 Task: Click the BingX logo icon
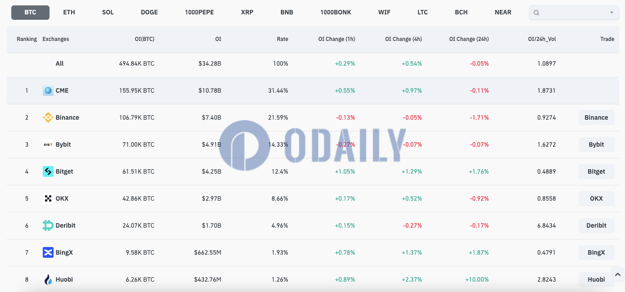[48, 252]
